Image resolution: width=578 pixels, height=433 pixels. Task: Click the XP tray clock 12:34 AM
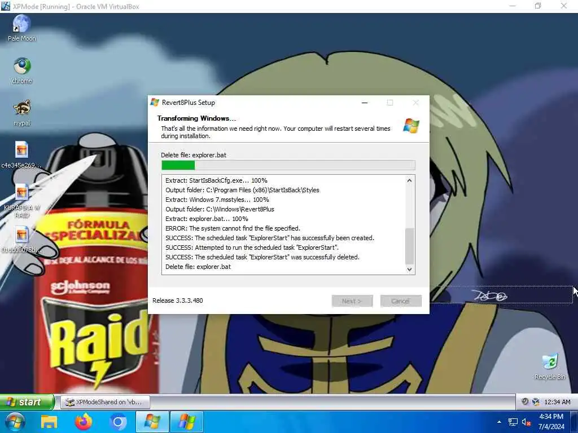(557, 402)
